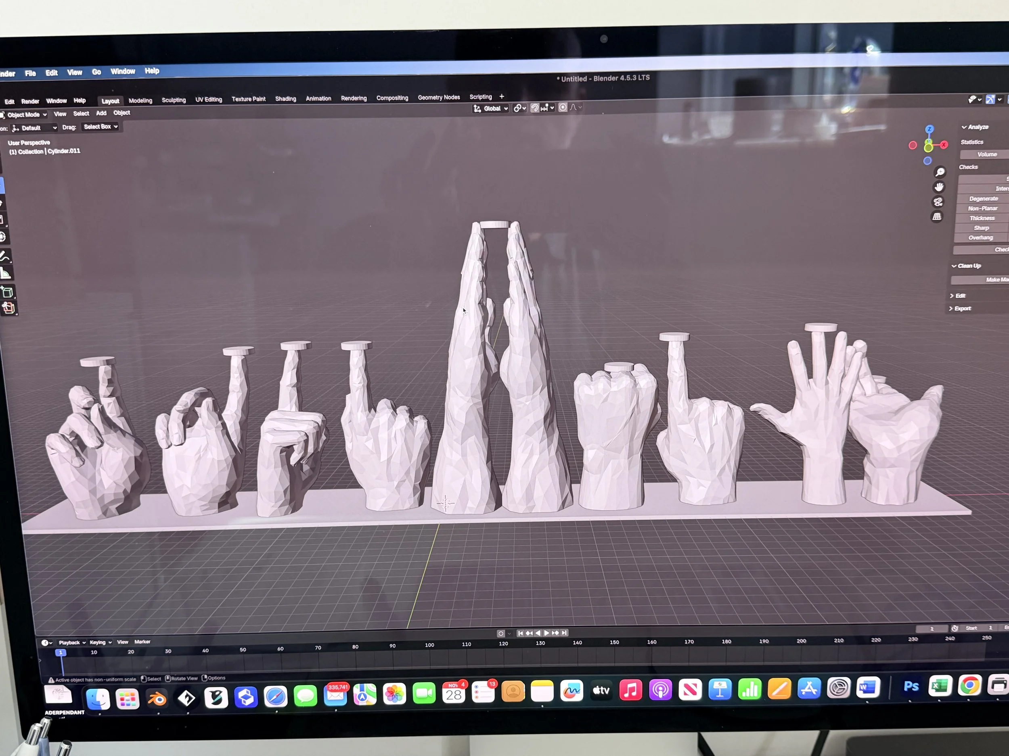Click the Volume statistics button
Screen dimensions: 1009x756
[987, 154]
